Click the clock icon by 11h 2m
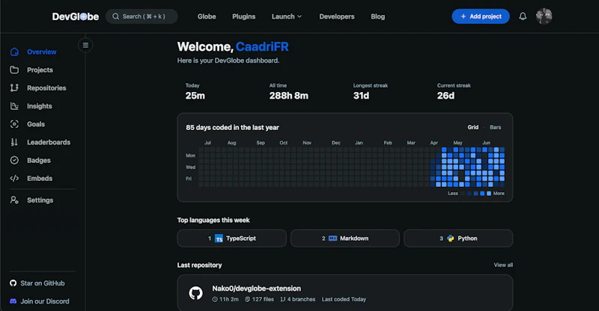Viewport: 599px width, 311px height. [215, 299]
